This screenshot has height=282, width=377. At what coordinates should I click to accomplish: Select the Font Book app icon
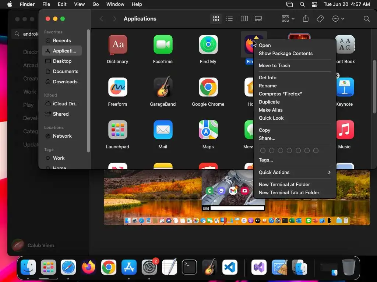click(x=345, y=44)
